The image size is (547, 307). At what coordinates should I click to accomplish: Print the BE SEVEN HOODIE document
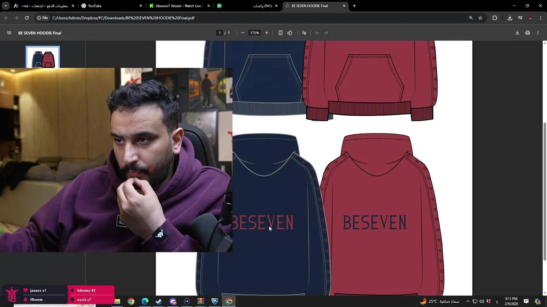528,33
